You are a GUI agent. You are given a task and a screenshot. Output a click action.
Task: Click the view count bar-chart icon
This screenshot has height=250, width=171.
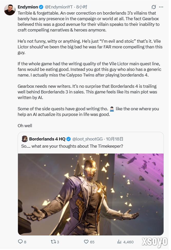(119, 242)
